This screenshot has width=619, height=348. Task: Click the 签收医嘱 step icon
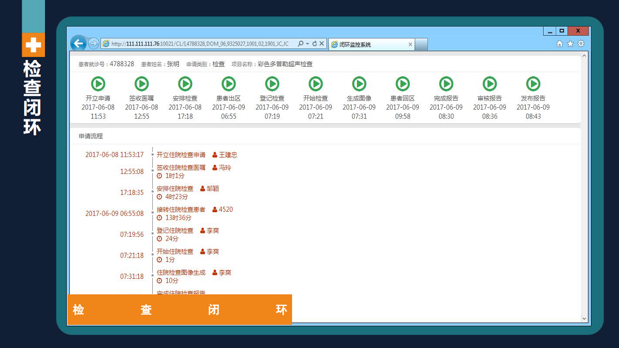[142, 84]
